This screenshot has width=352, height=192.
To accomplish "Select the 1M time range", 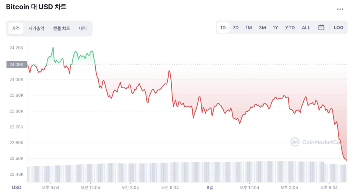I will point(248,28).
